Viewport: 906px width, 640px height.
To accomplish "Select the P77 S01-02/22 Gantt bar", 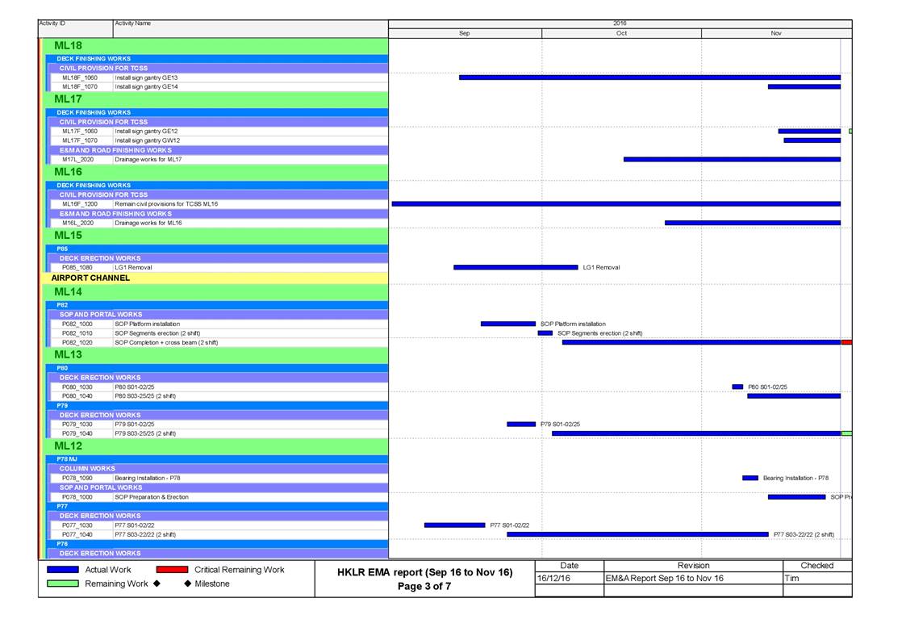I will pos(454,525).
